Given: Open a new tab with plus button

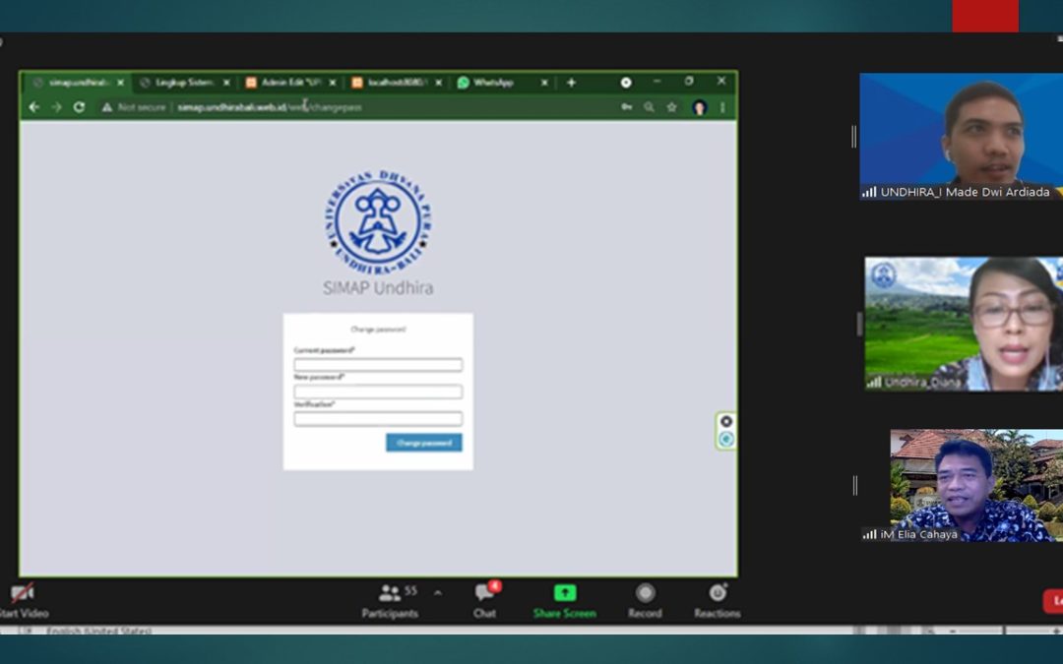Looking at the screenshot, I should click(x=572, y=83).
